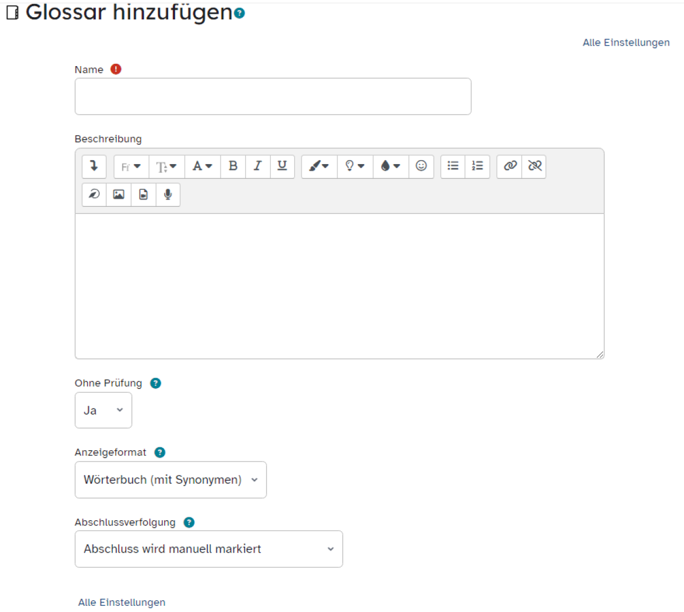Screen dimensions: 684x612
Task: Apply italic formatting
Action: (x=257, y=166)
